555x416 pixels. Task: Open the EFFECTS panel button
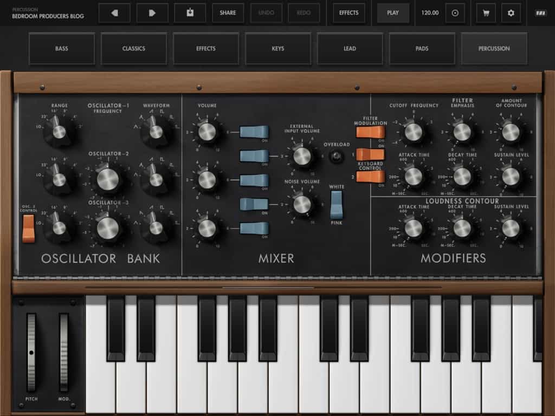pyautogui.click(x=349, y=13)
